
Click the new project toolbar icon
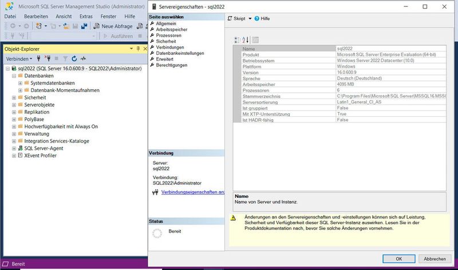click(x=38, y=26)
